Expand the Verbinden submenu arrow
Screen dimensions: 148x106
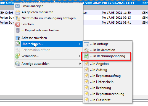(x=80, y=56)
